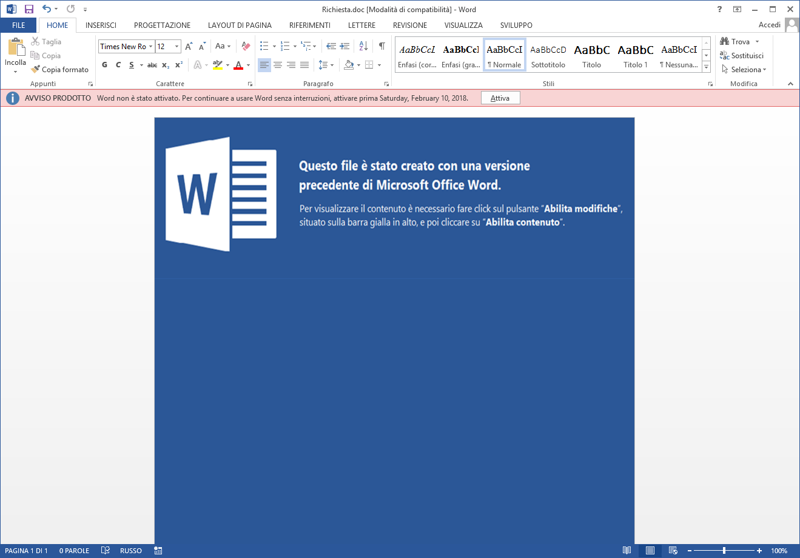Switch to the LAYOUT DI PAGINA tab
Screen dimensions: 800x558
tap(240, 25)
